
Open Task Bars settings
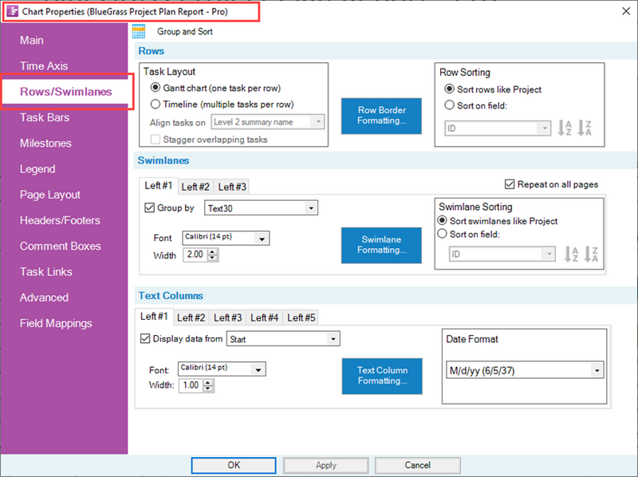click(x=45, y=117)
